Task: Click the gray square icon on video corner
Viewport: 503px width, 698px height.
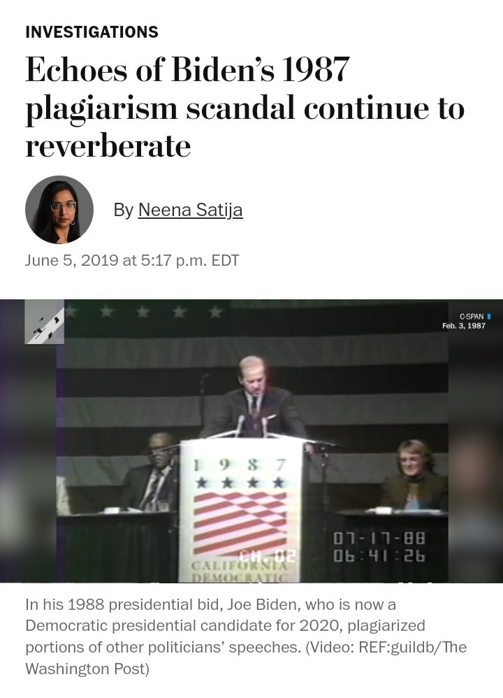Action: [44, 322]
